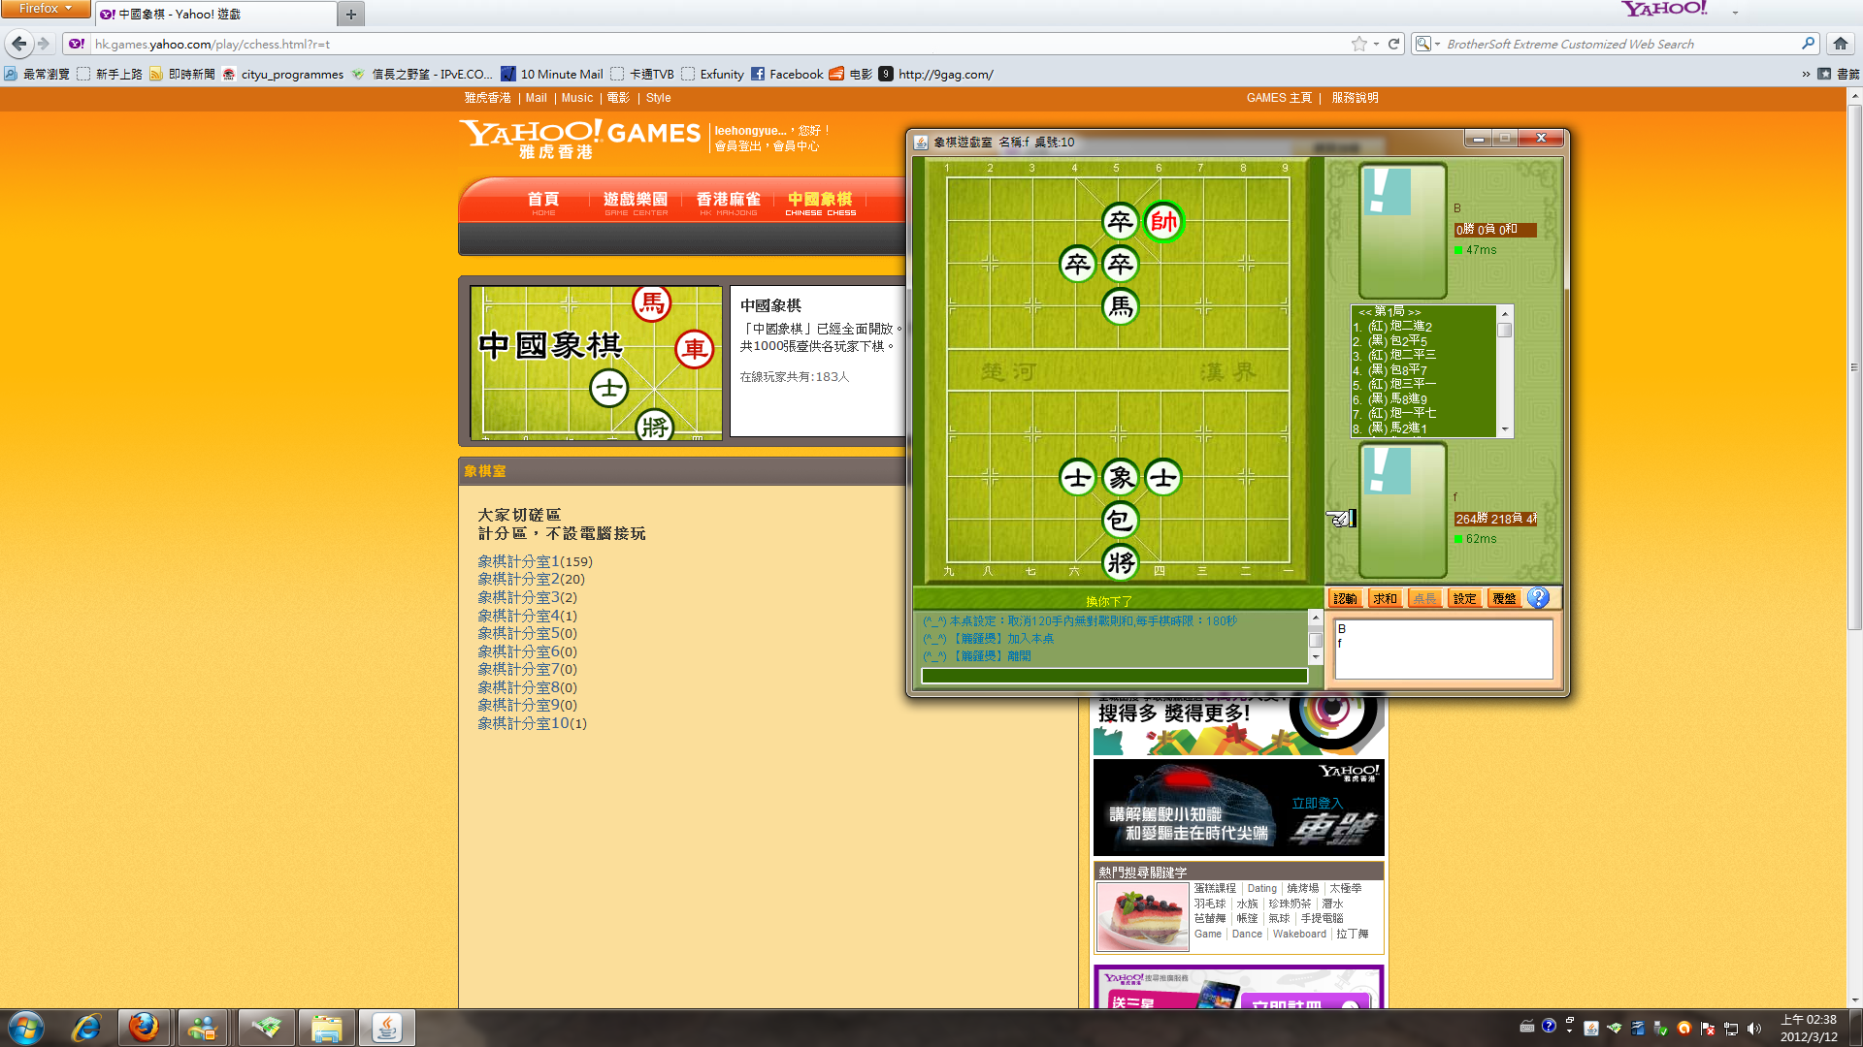Expand the bookmarks toolbar overflow chevron

[x=1805, y=74]
